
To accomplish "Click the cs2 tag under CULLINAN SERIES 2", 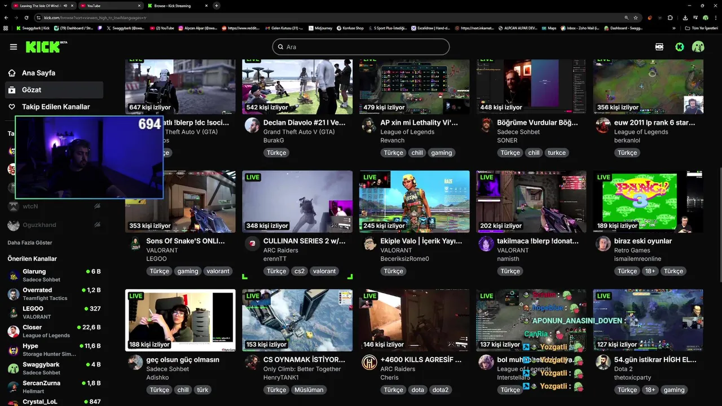I will tap(300, 271).
